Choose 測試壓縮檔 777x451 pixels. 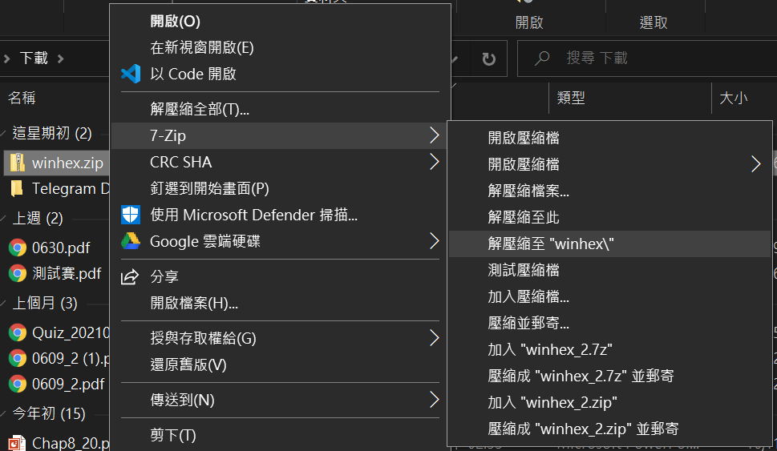pyautogui.click(x=610, y=270)
